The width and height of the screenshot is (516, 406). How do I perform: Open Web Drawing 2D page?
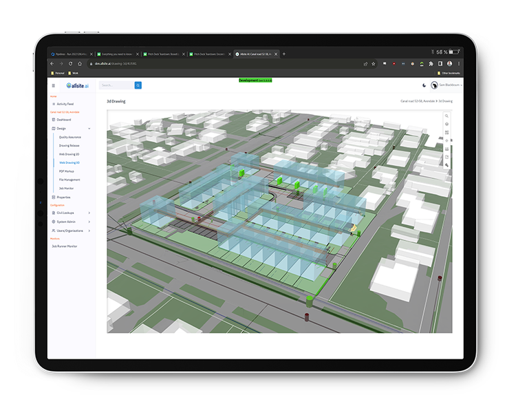pyautogui.click(x=69, y=154)
